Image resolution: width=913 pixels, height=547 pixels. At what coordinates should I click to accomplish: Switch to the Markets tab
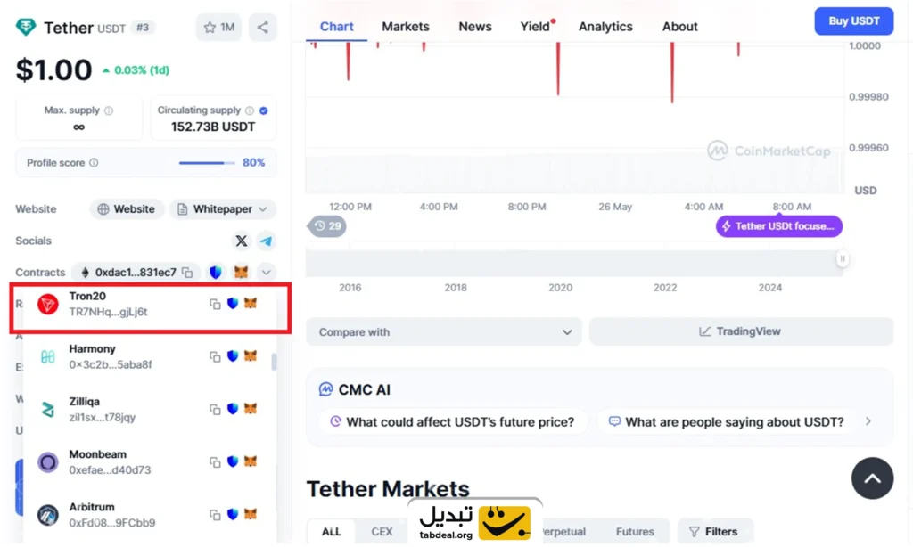click(x=406, y=27)
